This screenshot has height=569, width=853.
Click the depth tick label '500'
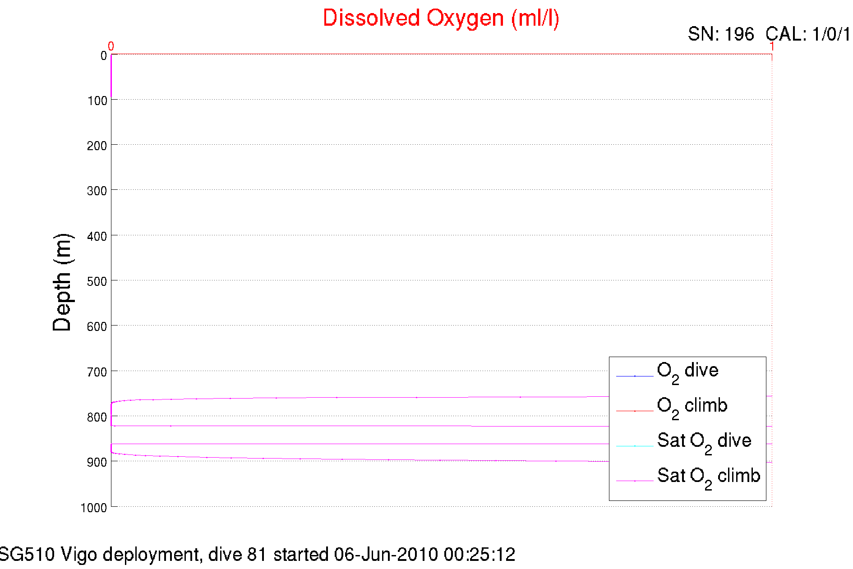point(97,282)
